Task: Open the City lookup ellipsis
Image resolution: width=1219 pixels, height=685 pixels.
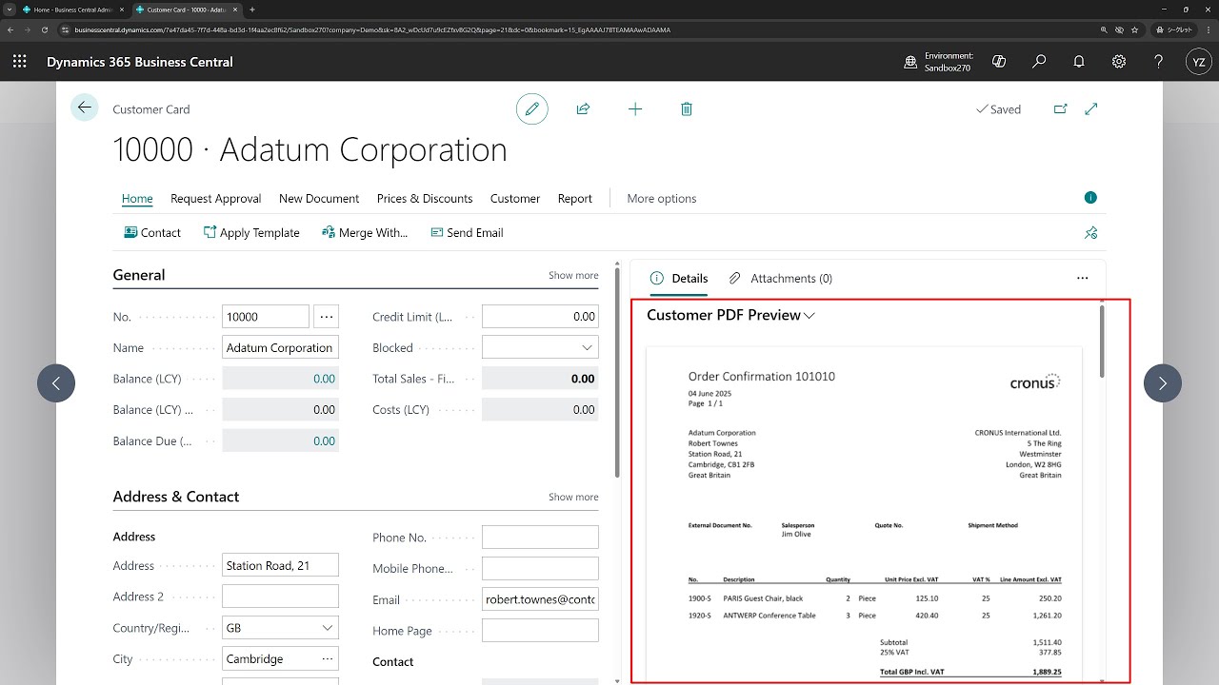Action: click(328, 658)
